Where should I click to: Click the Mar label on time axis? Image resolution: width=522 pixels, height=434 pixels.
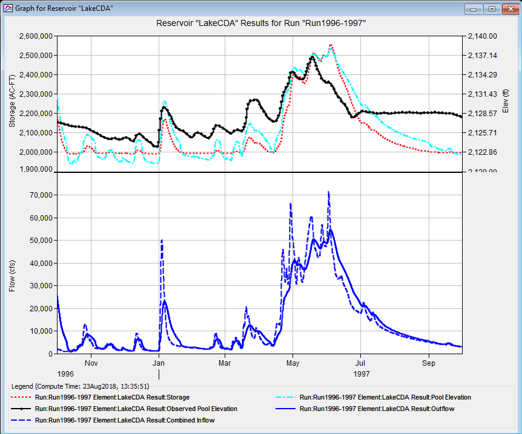(x=225, y=363)
